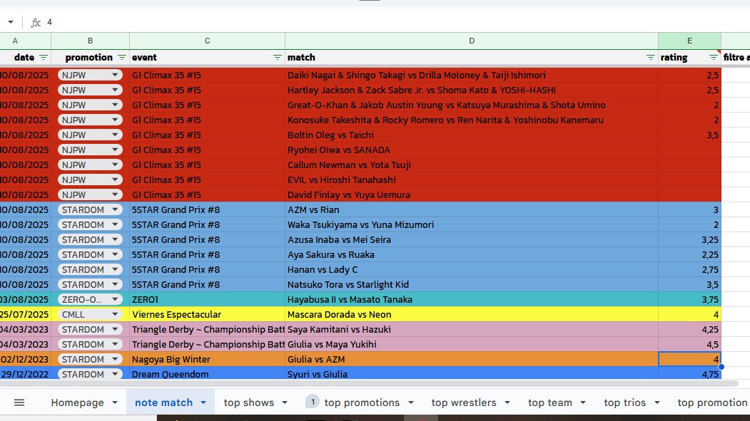The width and height of the screenshot is (750, 421).
Task: Open top shows tab options arrow
Action: coord(285,402)
